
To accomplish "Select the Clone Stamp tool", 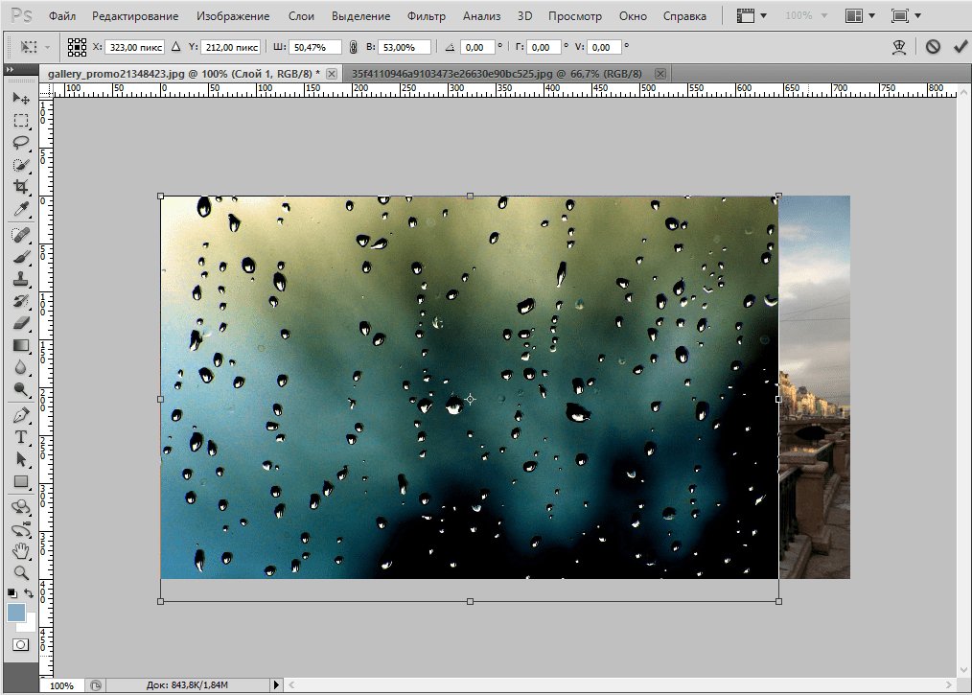I will coord(20,280).
